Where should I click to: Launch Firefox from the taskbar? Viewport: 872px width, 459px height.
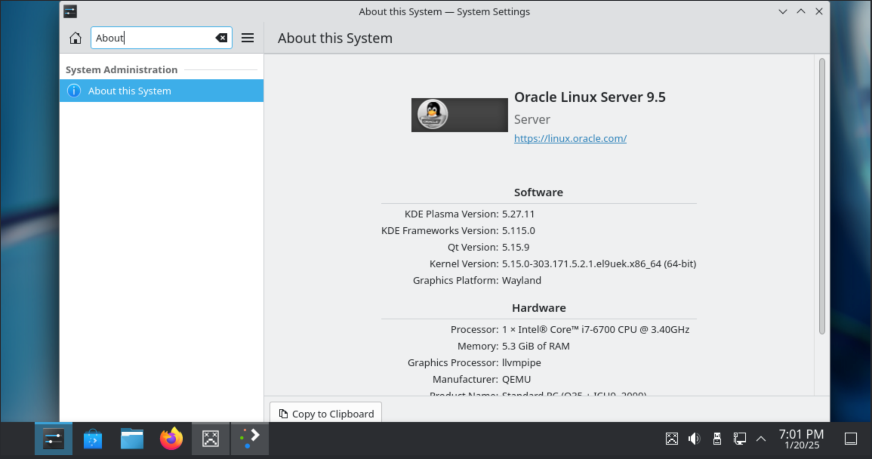171,439
